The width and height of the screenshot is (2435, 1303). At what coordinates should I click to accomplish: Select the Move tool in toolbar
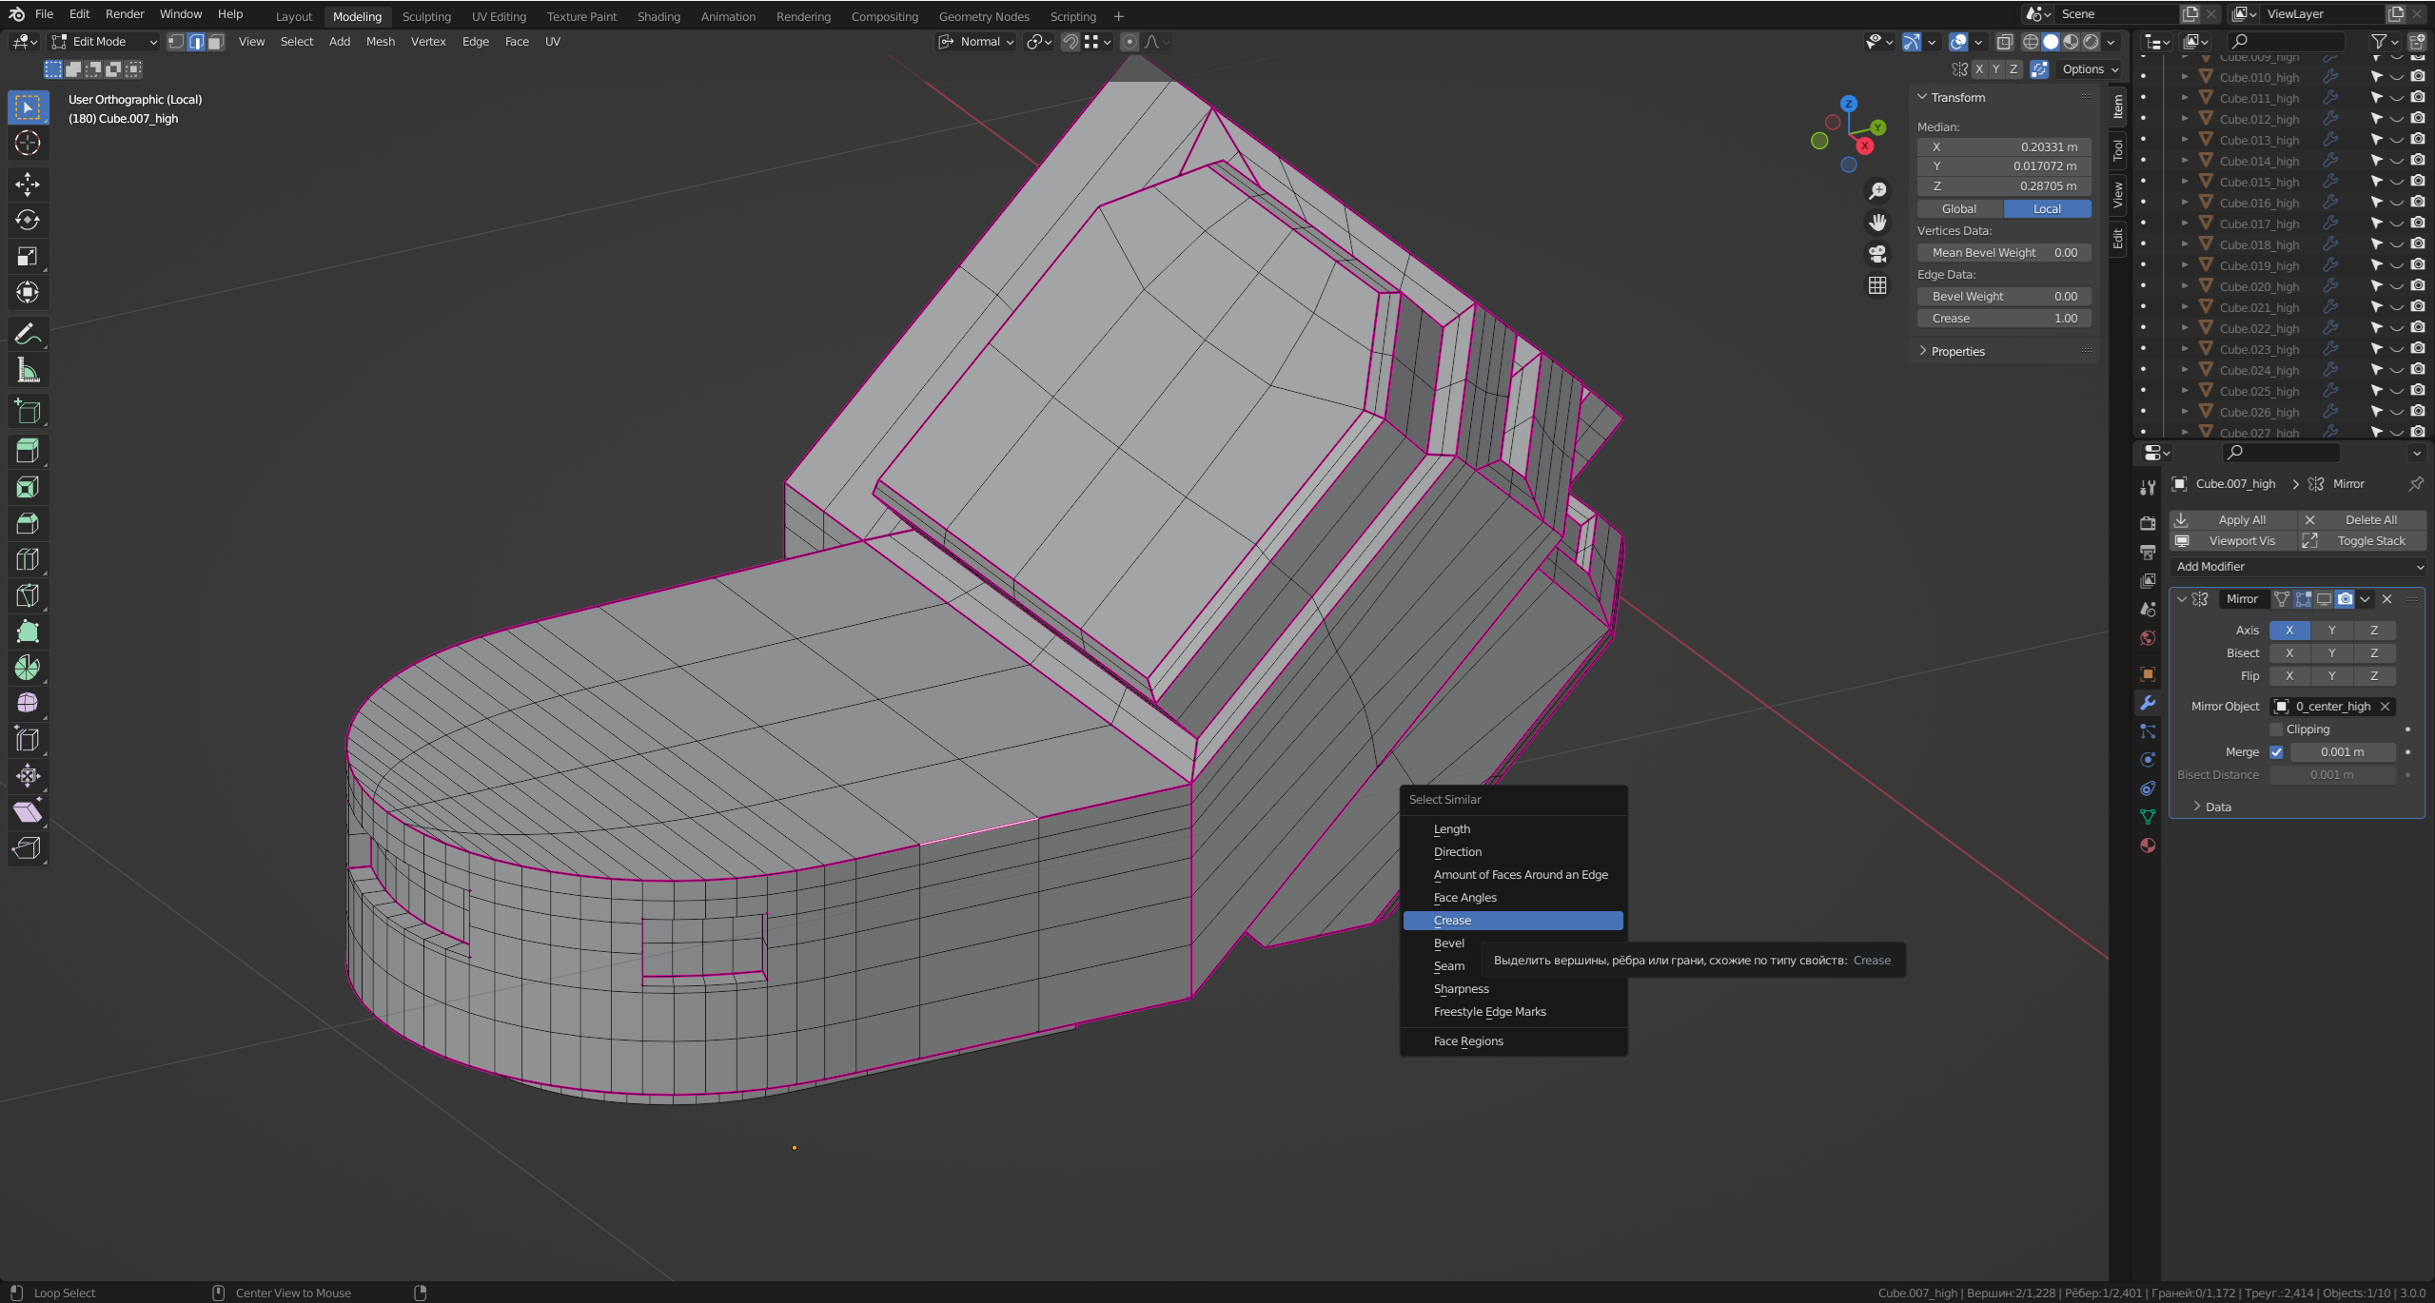[x=28, y=184]
